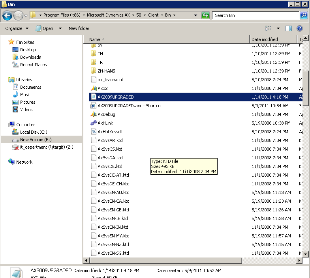Click vertical scrollbar down arrow
Image resolution: width=310 pixels, height=278 pixels.
click(306, 254)
